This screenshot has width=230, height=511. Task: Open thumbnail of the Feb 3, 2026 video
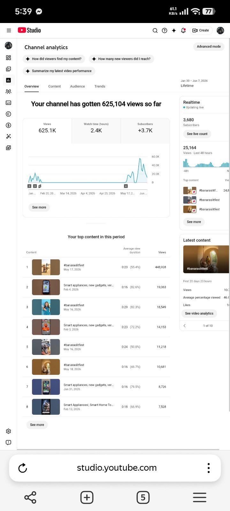(46, 327)
